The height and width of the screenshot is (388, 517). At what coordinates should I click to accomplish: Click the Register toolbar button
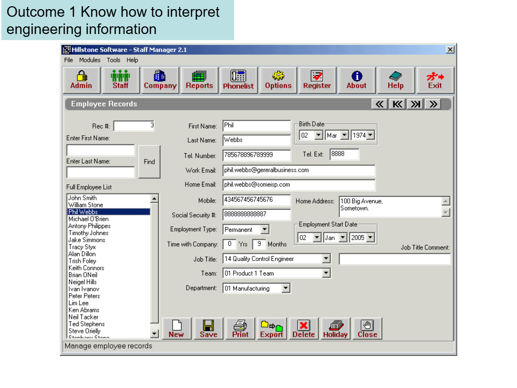(x=317, y=80)
